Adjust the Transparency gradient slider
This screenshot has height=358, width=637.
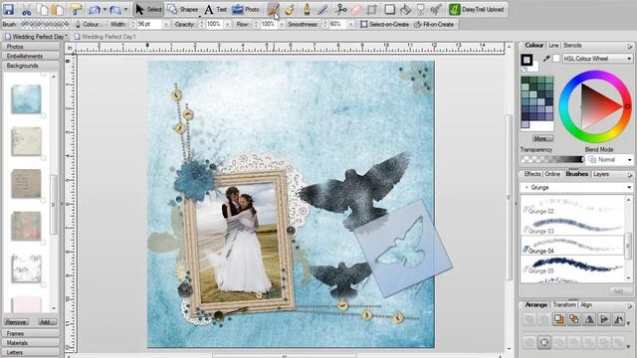click(x=552, y=159)
